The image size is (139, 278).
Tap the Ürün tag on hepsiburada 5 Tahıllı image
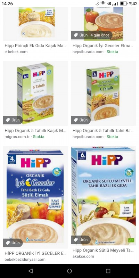pyautogui.click(x=81, y=120)
